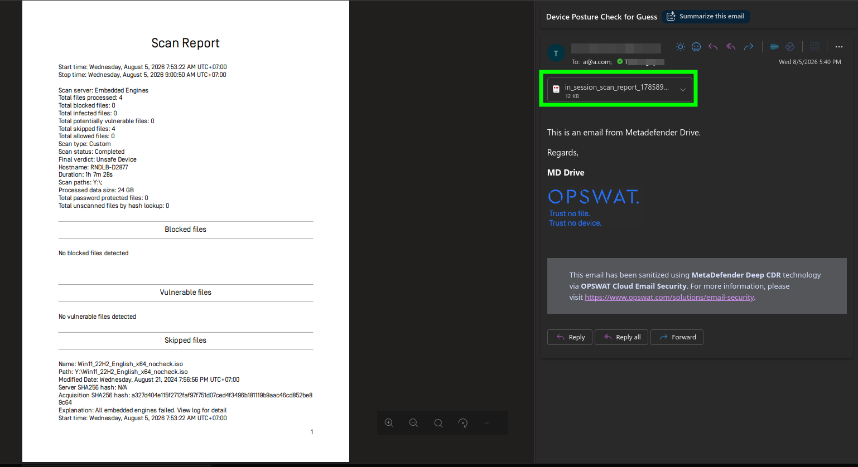Click the 'MD Drive' signature name
858x467 pixels.
click(566, 173)
